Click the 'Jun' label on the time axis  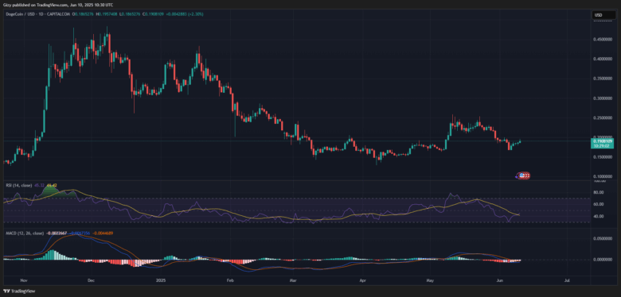pos(500,280)
